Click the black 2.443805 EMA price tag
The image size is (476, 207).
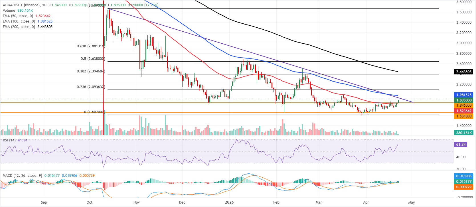(x=464, y=72)
